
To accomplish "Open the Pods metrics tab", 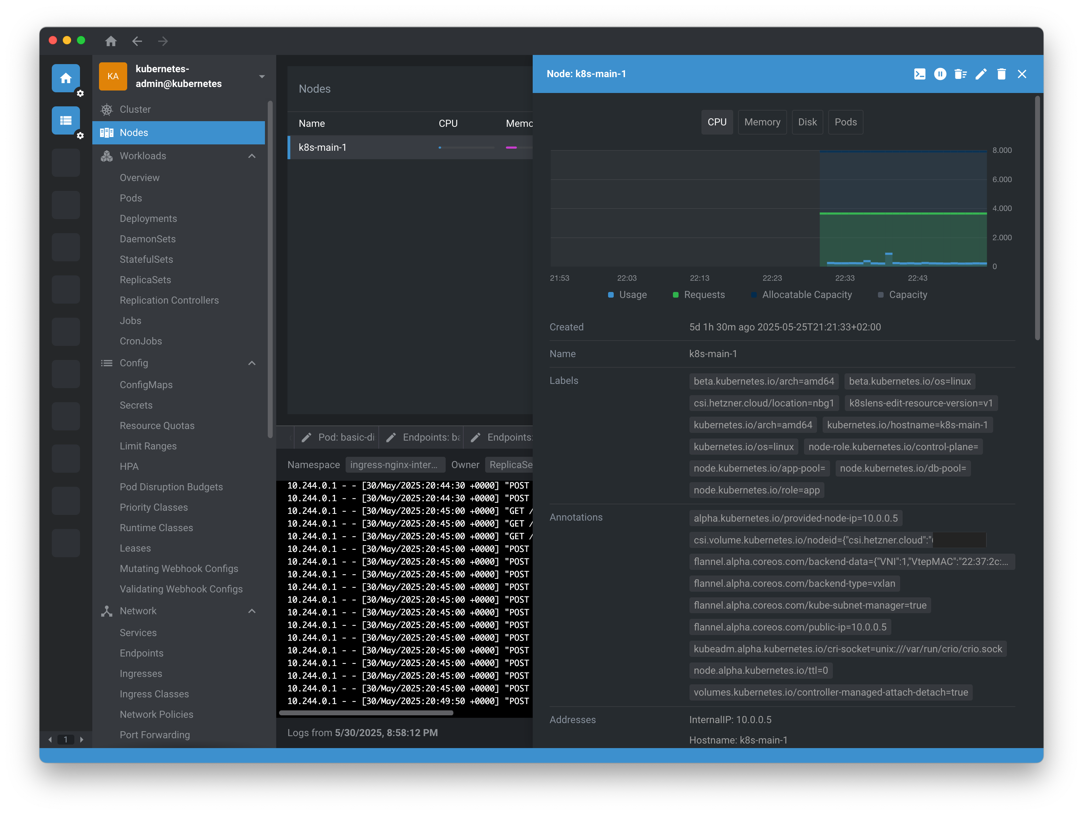I will tap(846, 122).
